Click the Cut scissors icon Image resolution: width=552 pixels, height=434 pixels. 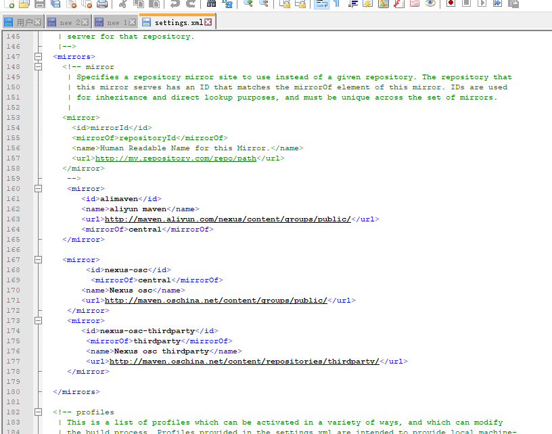point(123,3)
